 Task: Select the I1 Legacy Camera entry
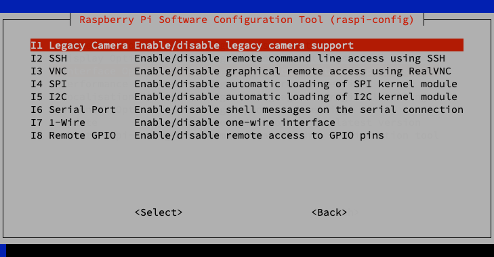247,45
